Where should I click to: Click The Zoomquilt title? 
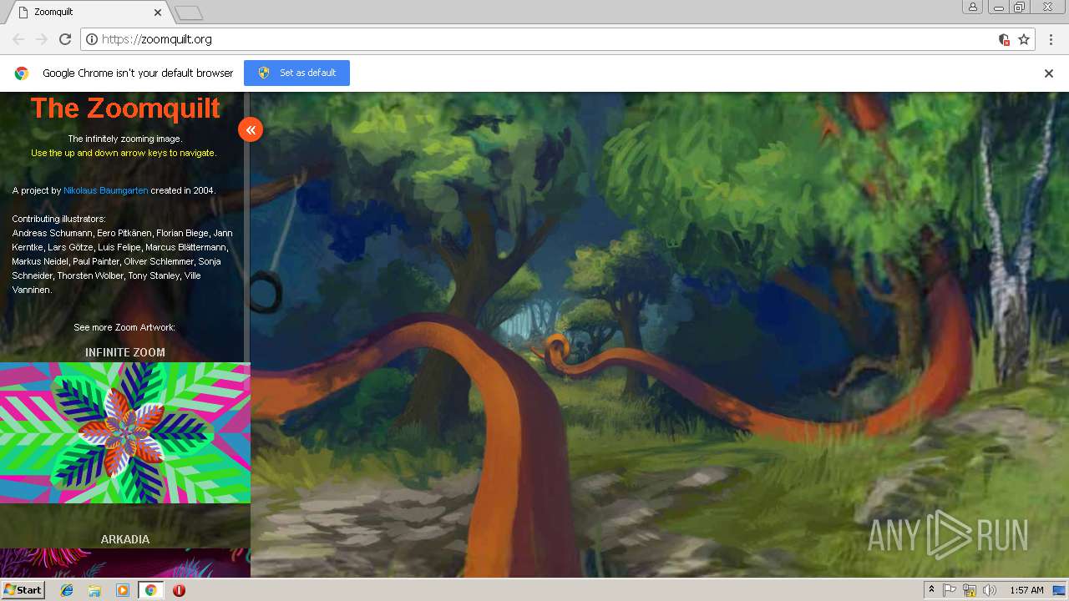coord(125,108)
